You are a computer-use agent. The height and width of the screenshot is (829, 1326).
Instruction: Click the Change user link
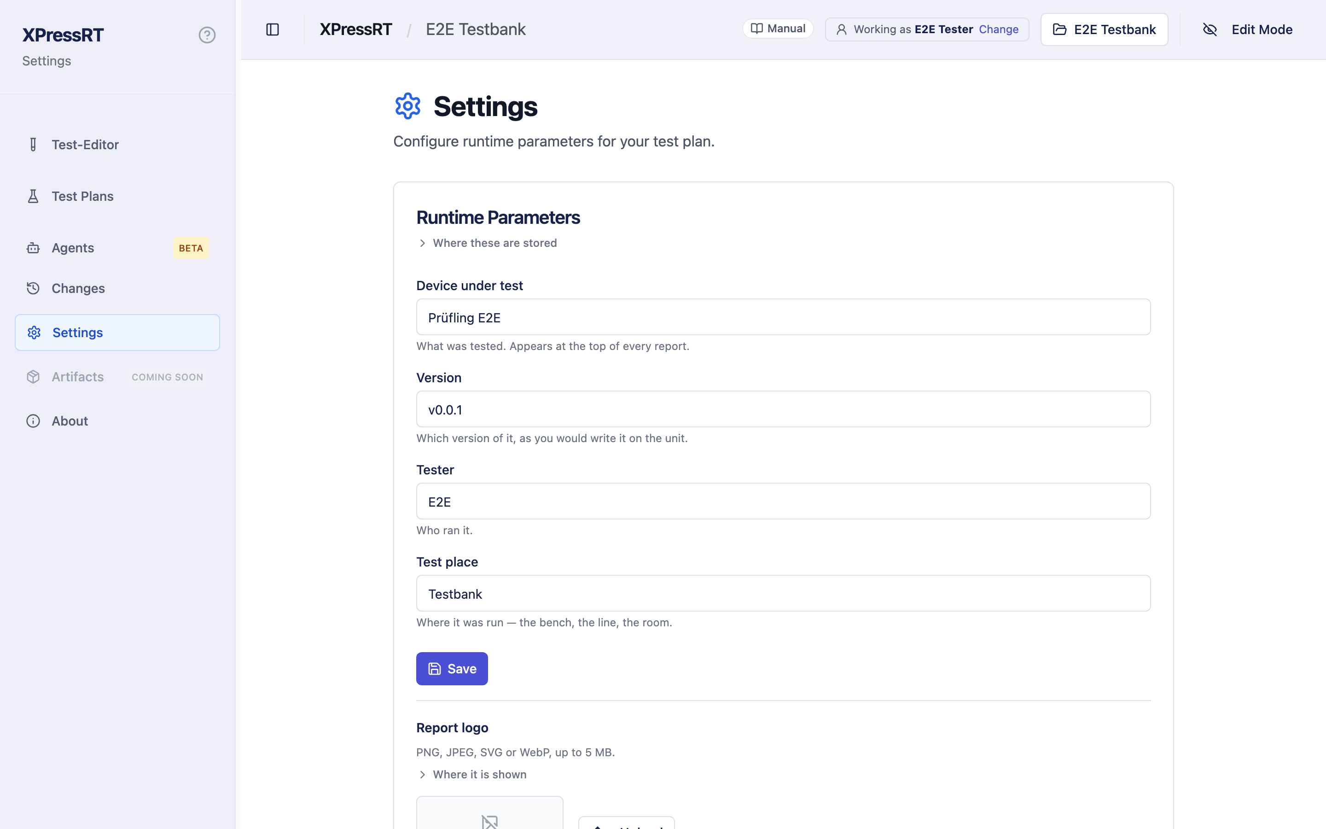coord(998,29)
